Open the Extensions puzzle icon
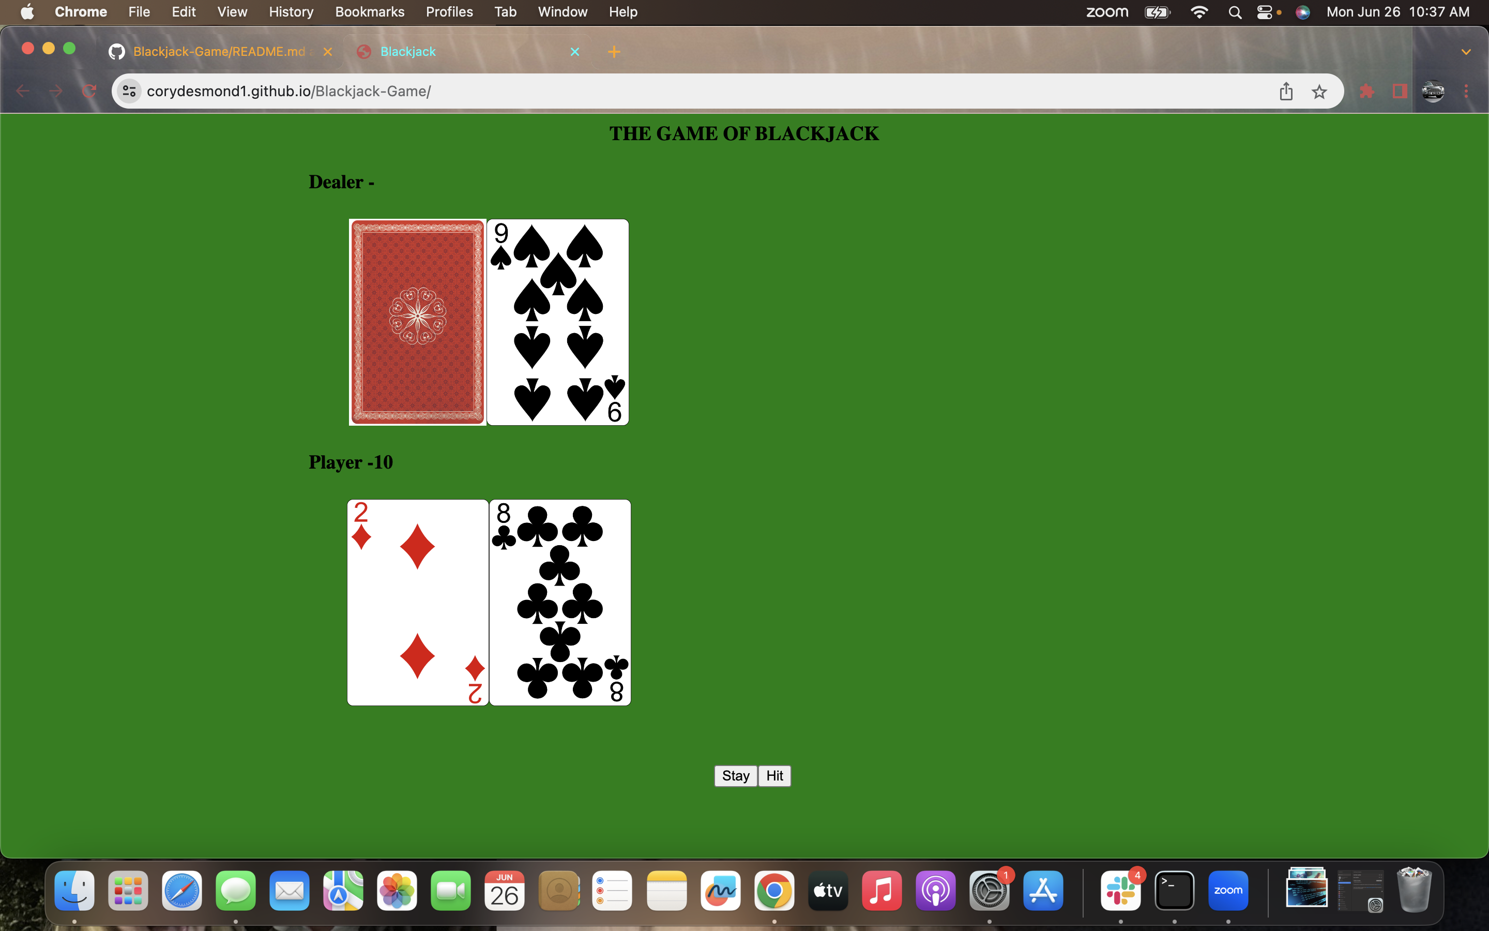Screen dimensions: 1489x931 coord(1366,91)
